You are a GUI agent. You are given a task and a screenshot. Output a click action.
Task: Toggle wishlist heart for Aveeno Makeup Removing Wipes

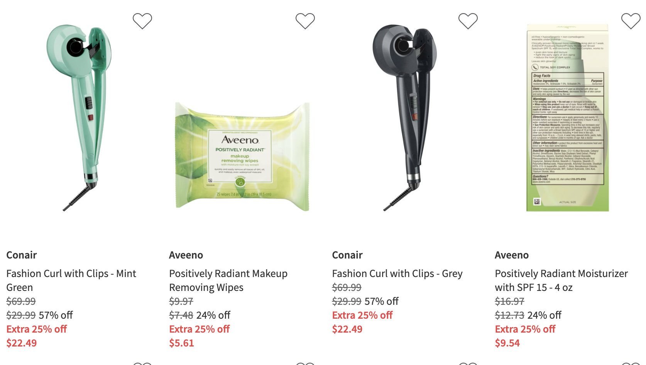click(305, 21)
